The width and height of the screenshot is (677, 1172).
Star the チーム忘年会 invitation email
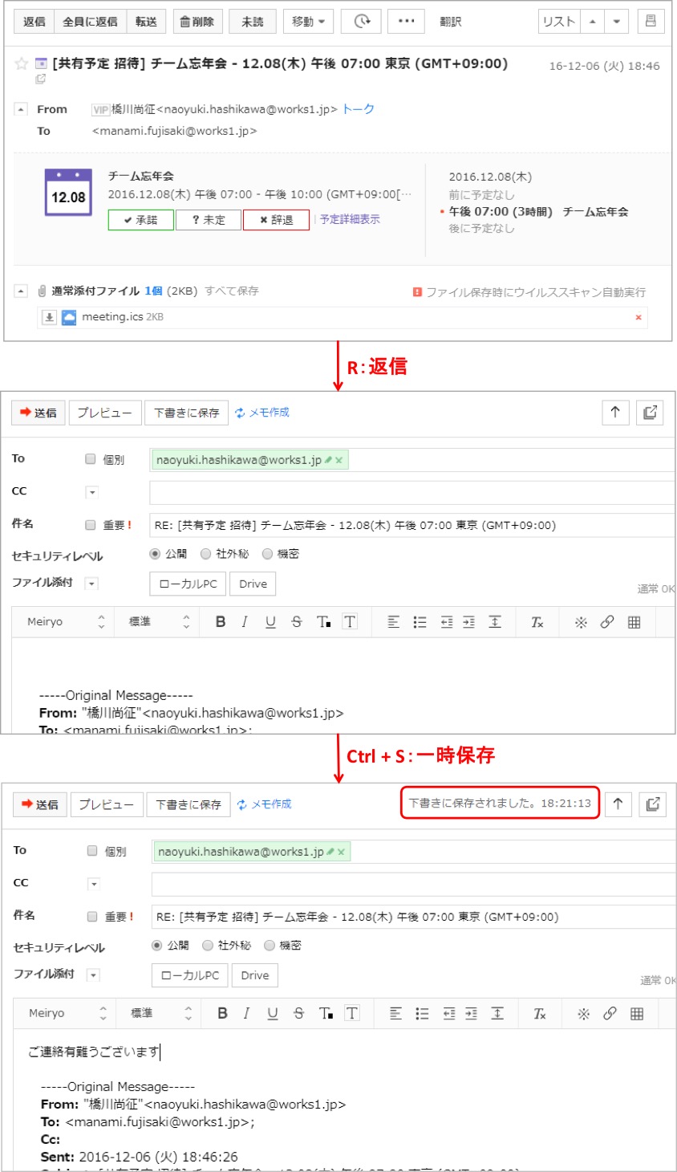(22, 63)
